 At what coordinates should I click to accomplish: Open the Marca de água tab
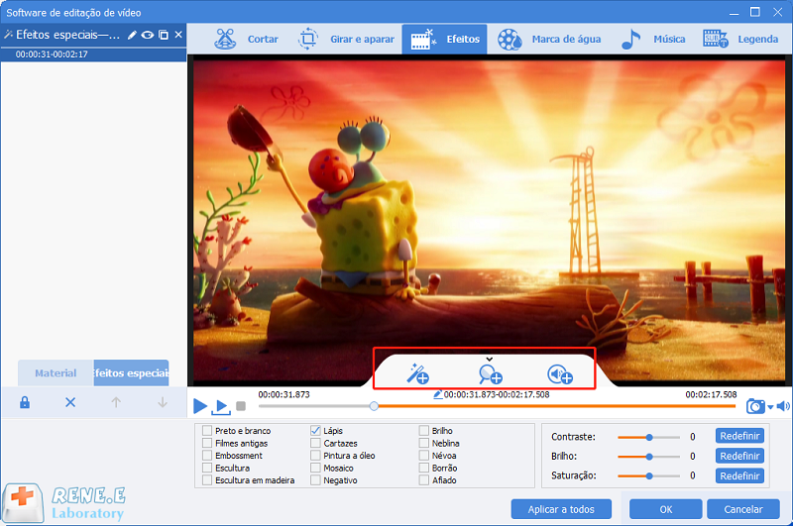coord(549,39)
